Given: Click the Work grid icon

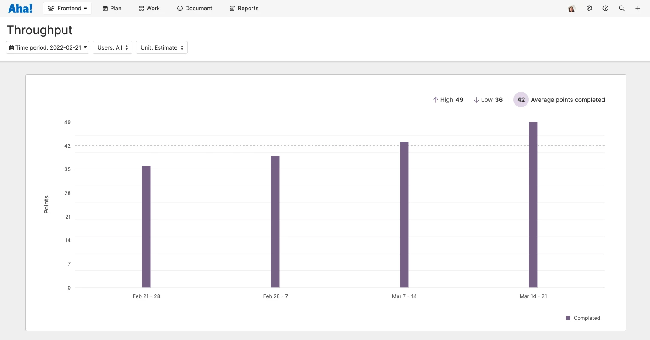Looking at the screenshot, I should tap(141, 8).
